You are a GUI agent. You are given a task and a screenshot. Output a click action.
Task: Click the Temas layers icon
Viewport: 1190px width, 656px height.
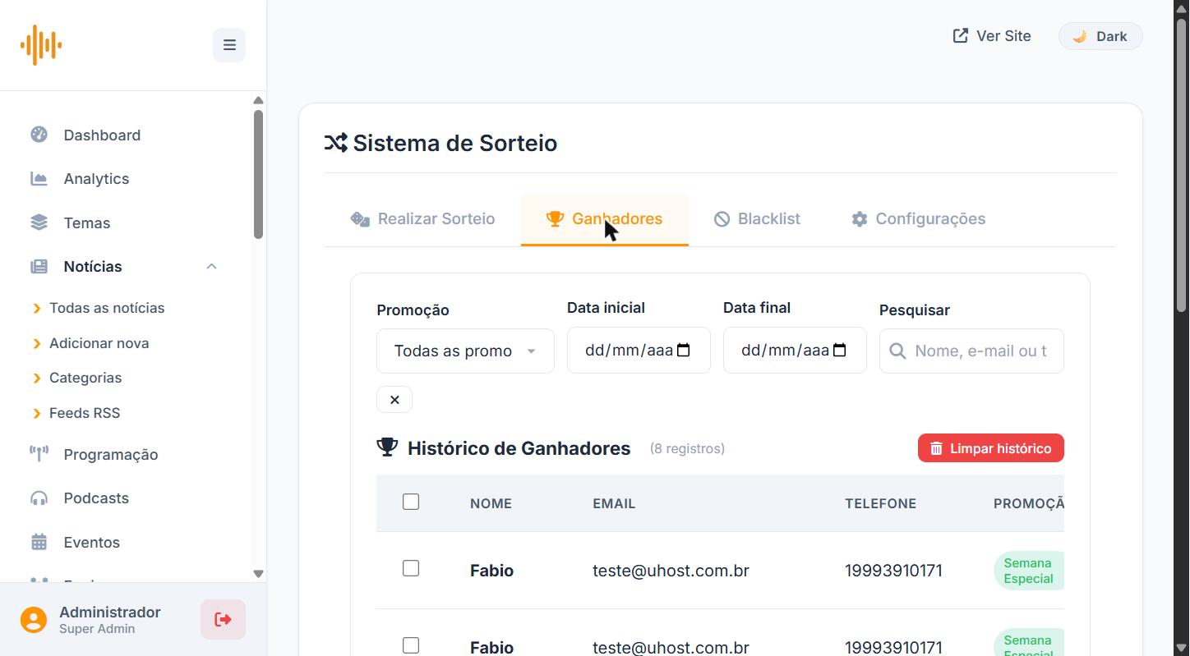coord(39,222)
